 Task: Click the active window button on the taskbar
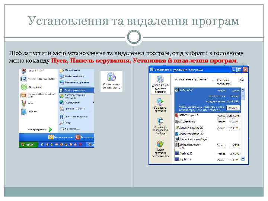click(x=90, y=144)
